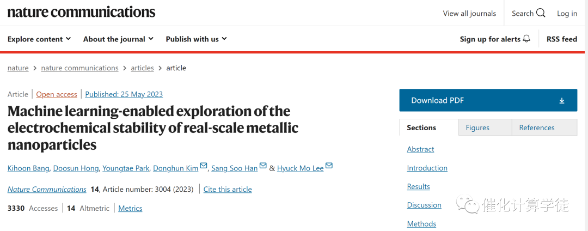
Task: Click envelope icon after Hyuck Mo Lee
Action: coord(329,166)
